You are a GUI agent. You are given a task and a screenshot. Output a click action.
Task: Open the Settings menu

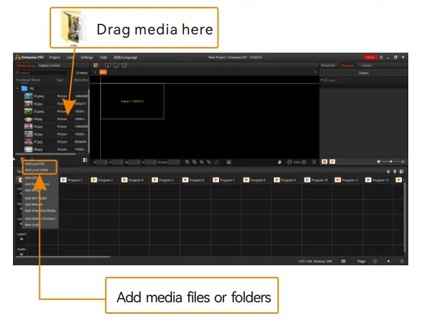click(x=87, y=57)
